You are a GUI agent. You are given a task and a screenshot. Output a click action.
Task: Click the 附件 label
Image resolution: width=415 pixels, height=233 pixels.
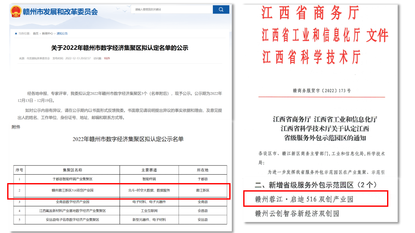(x=16, y=127)
